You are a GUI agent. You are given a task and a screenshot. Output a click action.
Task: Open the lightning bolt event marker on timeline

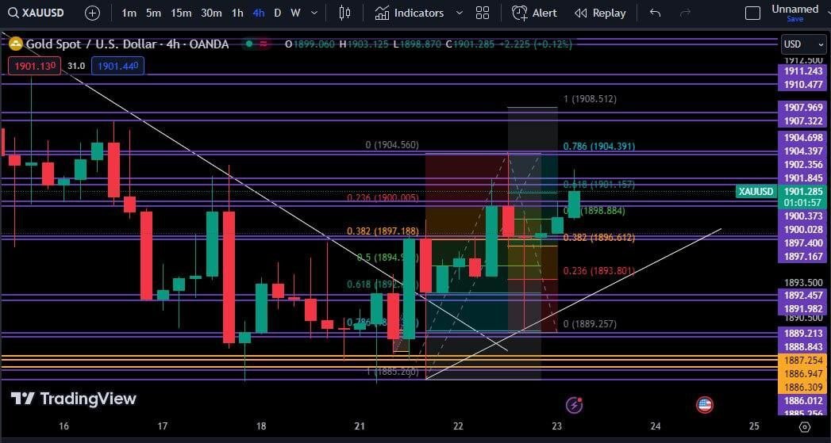pos(574,405)
